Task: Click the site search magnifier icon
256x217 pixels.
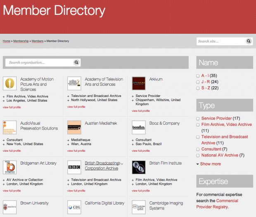Action: click(249, 41)
